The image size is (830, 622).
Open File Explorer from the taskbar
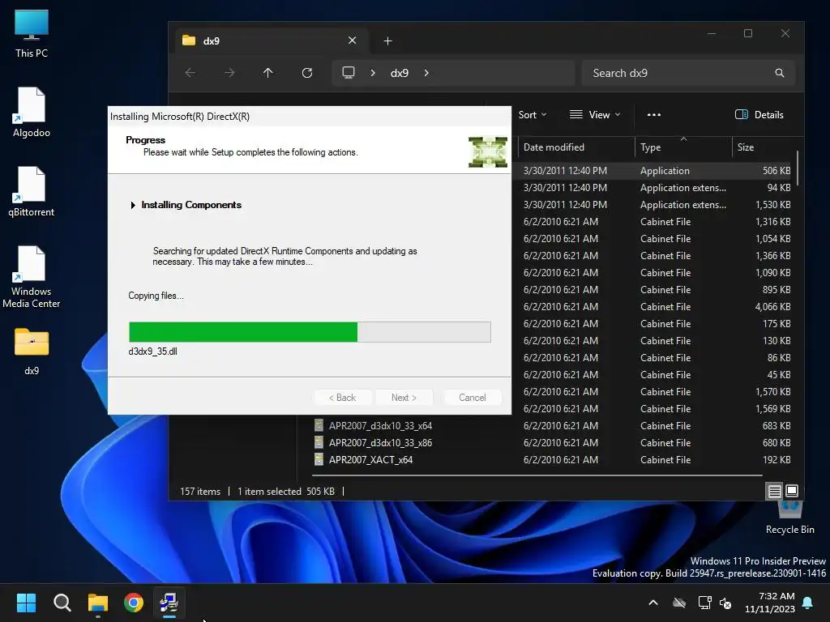[98, 603]
